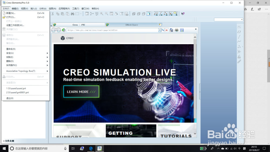
Task: Toggle datum axes display
Action: [161, 14]
